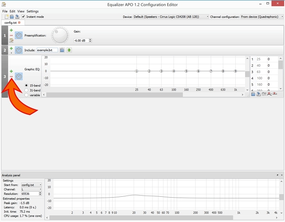Screen dimensions: 285x222
Task: Click the gain cell for band 25
Action: pyautogui.click(x=272, y=59)
